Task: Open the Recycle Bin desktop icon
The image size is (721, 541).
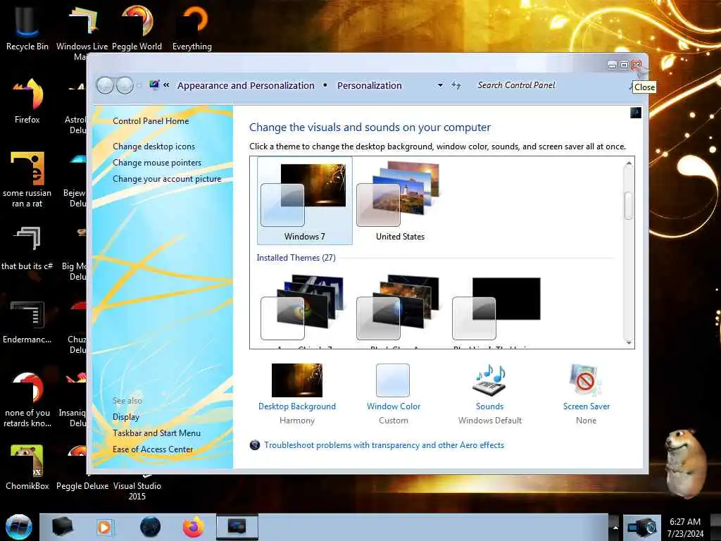Action: pos(27,27)
